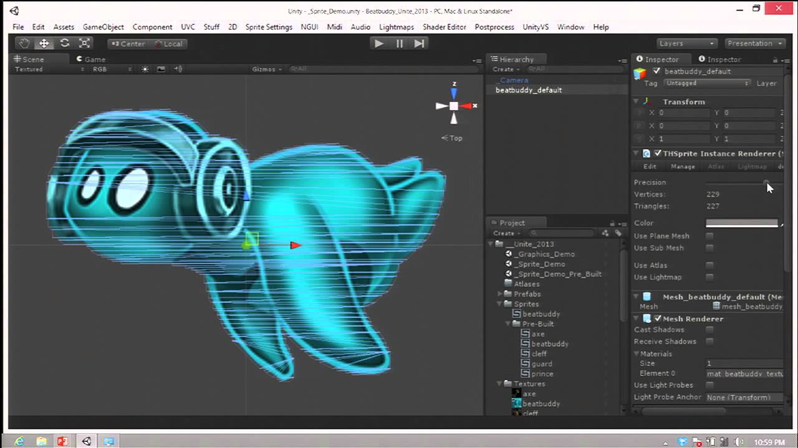
Task: Click the Edit button in THSprite
Action: tap(650, 166)
